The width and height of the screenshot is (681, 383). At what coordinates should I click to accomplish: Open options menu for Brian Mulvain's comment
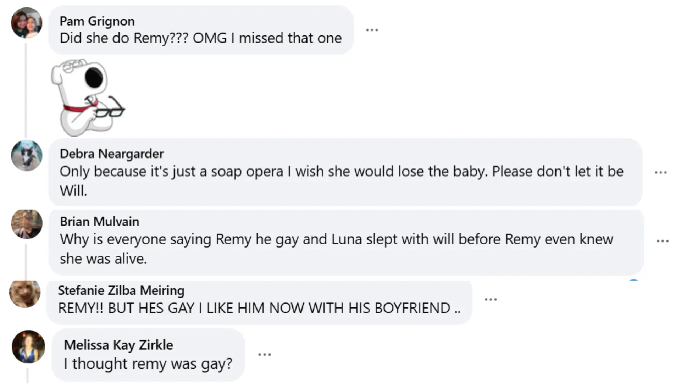662,241
